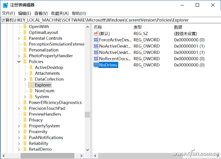Select the NoRecentDocs... value name
The height and width of the screenshot is (159, 221).
(115, 59)
